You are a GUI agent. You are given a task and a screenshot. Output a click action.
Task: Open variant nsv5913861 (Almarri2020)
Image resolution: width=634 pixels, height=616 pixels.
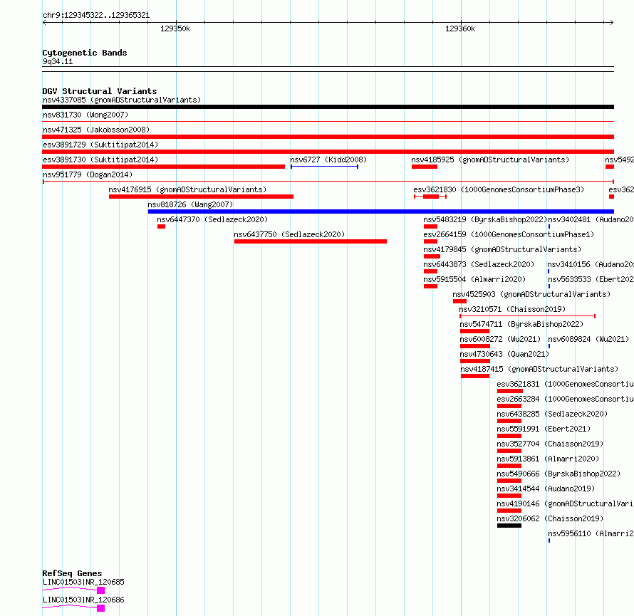(x=548, y=459)
